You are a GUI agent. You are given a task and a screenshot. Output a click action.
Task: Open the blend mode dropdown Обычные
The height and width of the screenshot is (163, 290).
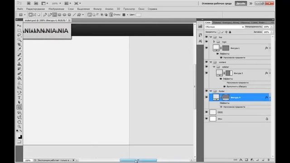pyautogui.click(x=225, y=27)
